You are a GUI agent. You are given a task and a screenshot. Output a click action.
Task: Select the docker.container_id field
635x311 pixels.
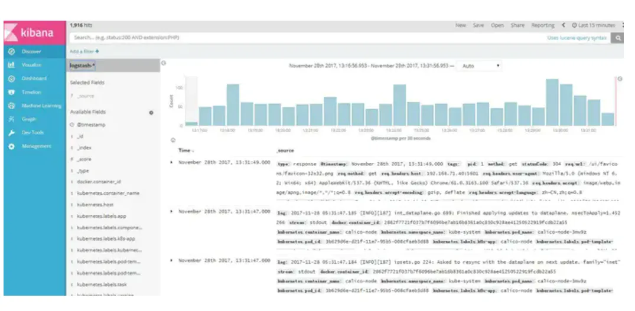pos(99,182)
